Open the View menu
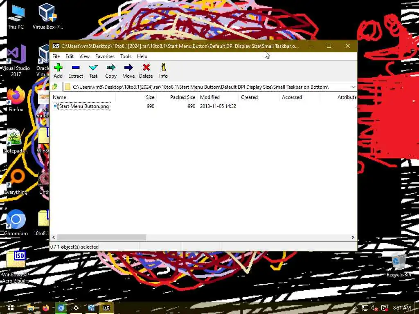The width and height of the screenshot is (419, 314). [84, 56]
